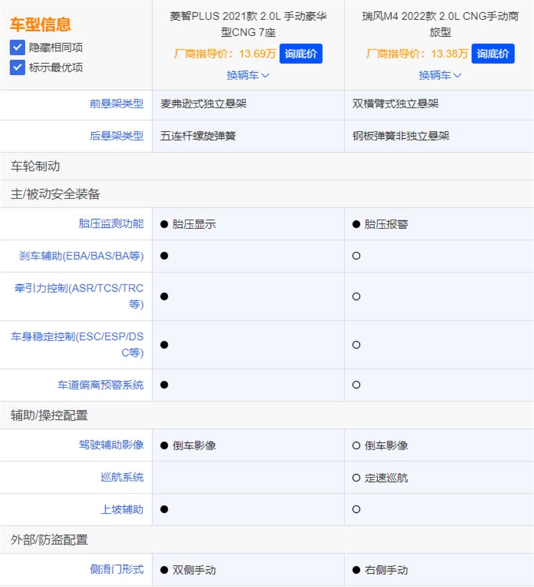The height and width of the screenshot is (587, 534).
Task: Click the 驾驶辅助影像 parameter link
Action: point(111,445)
